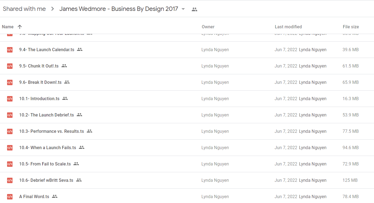The image size is (374, 203).
Task: Click shared people icon next to 10.3- Performance vs. Results.ts
Action: (89, 131)
